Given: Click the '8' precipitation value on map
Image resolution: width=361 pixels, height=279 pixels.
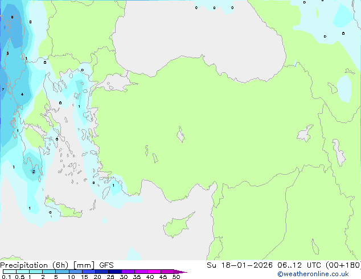Looking at the screenshot, I should (x=12, y=17).
